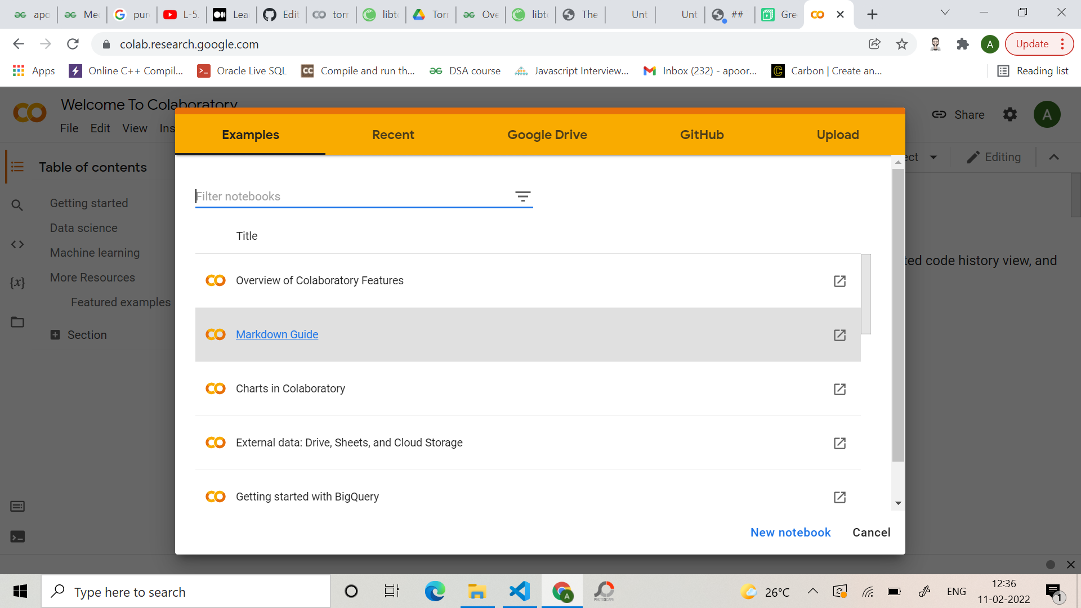Viewport: 1081px width, 608px height.
Task: Open the Chrome extensions puzzle icon
Action: [963, 44]
